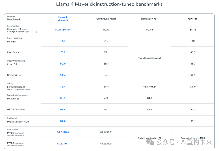Select the "90.0" ChartQA score
This screenshot has width=219, height=151.
coord(63,64)
